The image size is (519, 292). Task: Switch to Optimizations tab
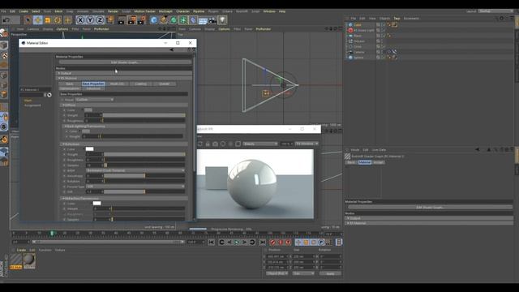(x=70, y=88)
